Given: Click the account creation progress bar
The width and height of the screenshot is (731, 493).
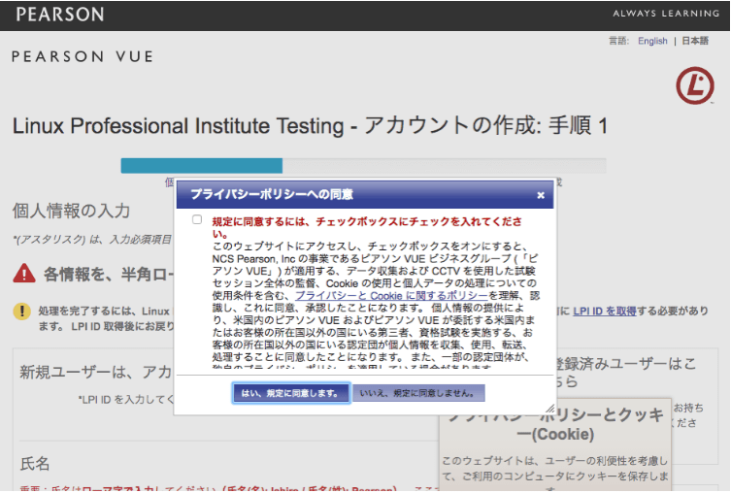Looking at the screenshot, I should (364, 165).
